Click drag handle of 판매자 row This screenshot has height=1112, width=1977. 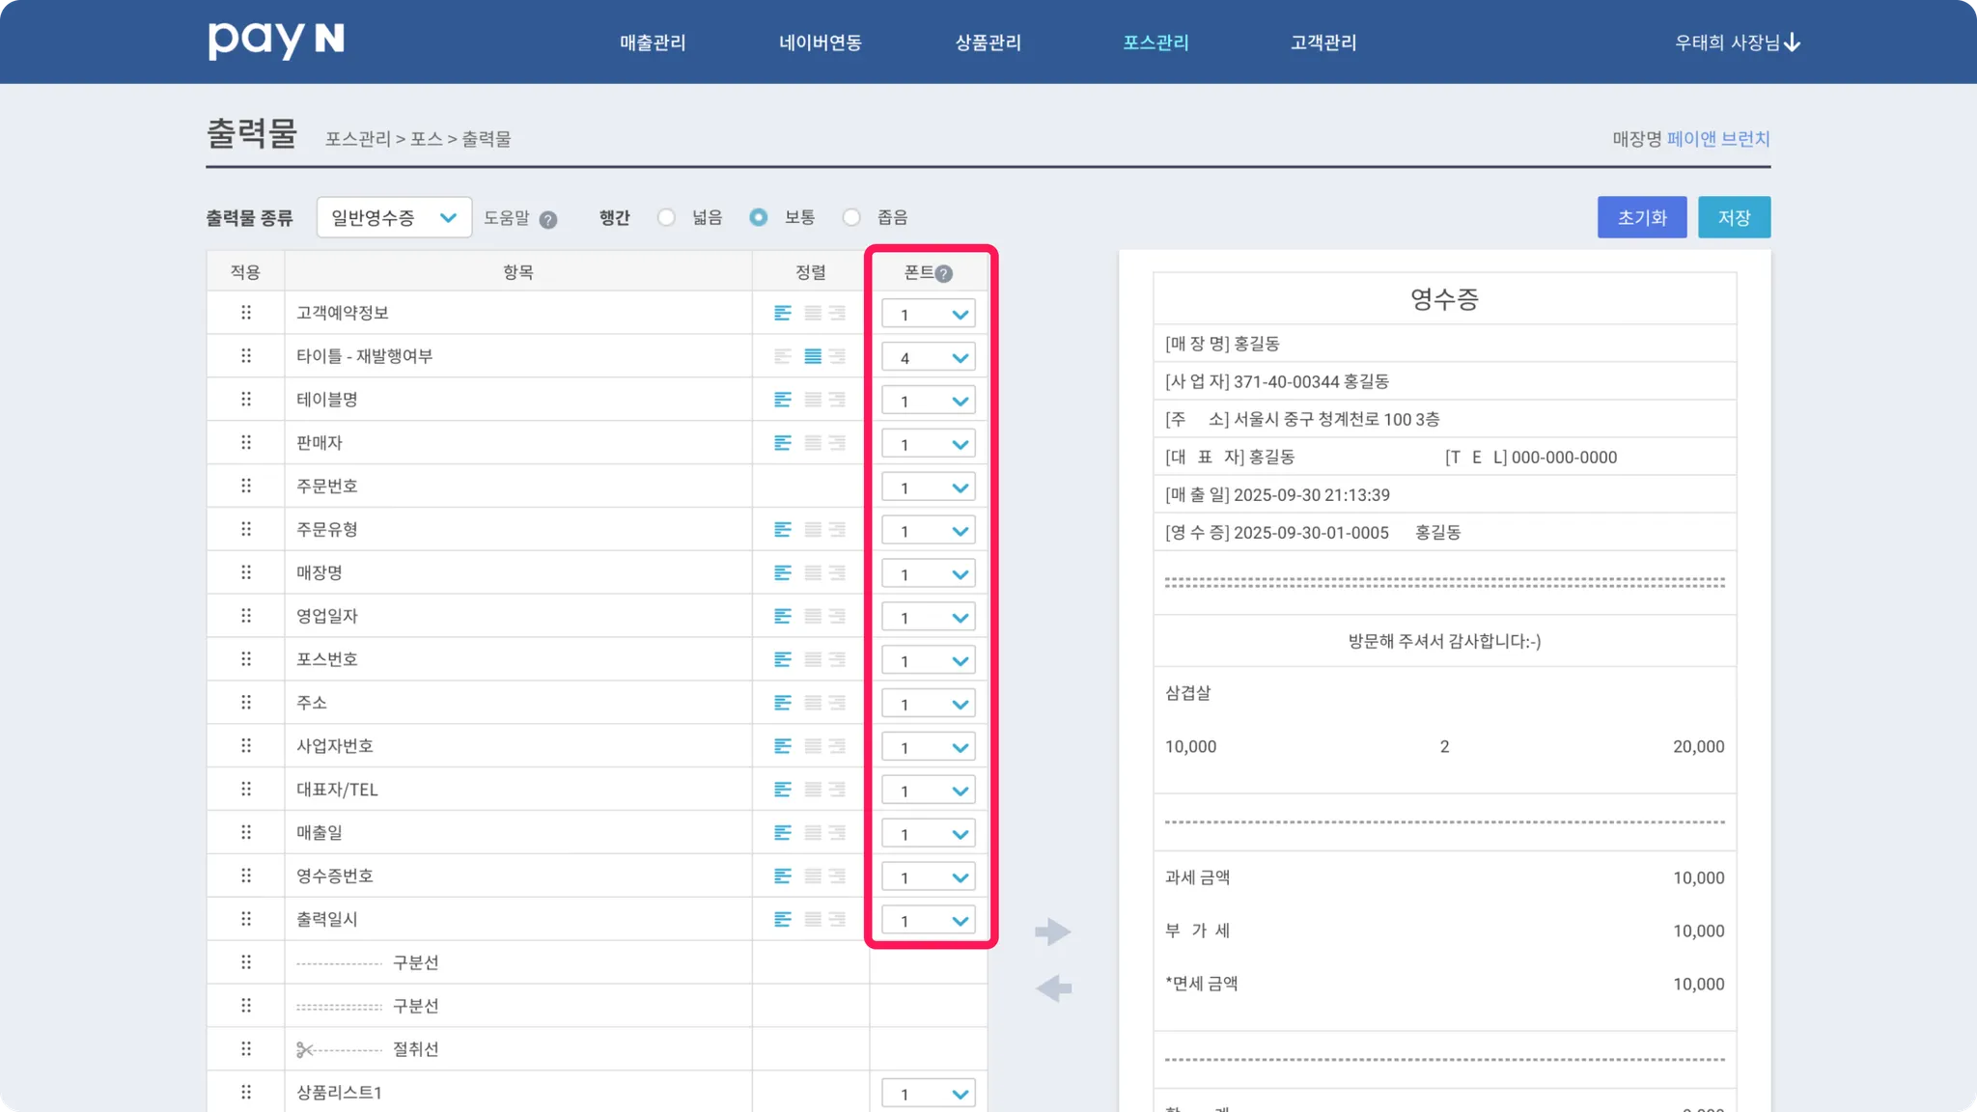click(x=246, y=442)
